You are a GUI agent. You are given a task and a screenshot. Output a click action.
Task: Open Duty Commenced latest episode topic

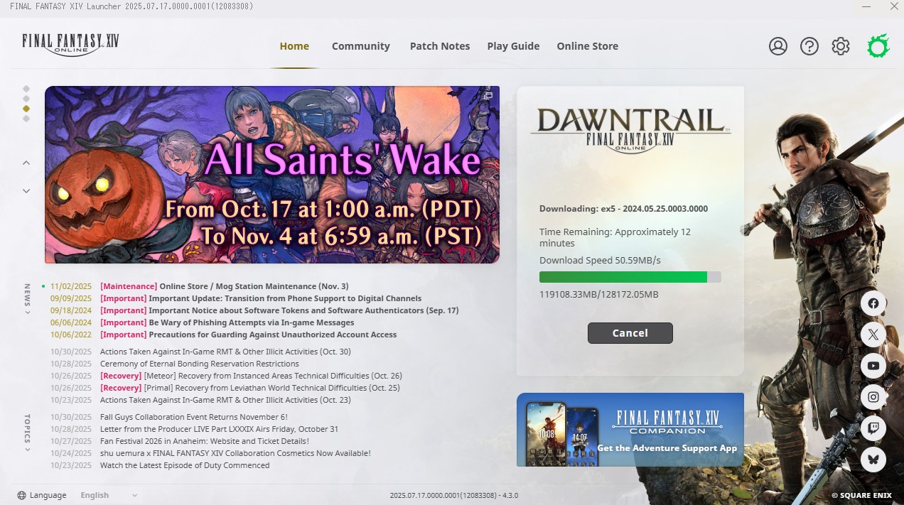click(185, 465)
